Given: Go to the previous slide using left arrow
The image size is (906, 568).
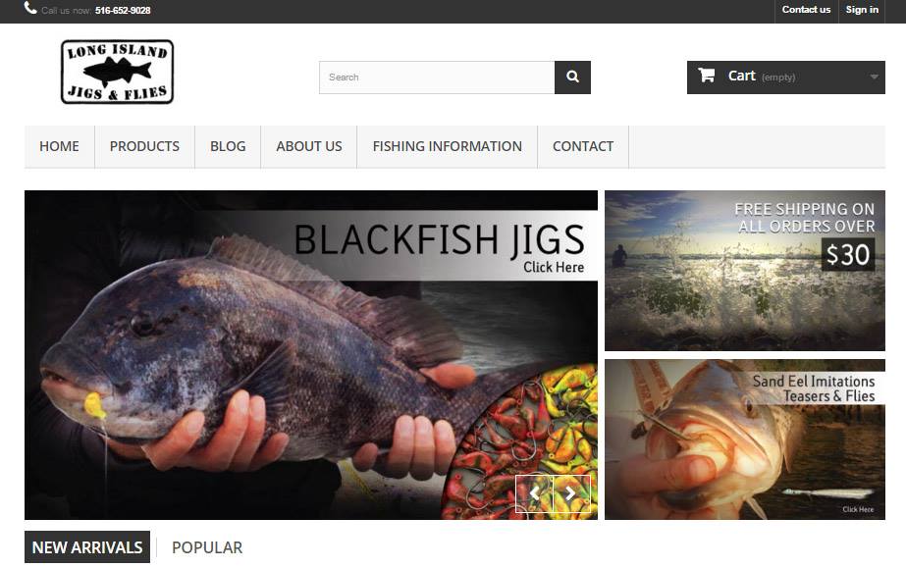Looking at the screenshot, I should (x=534, y=493).
